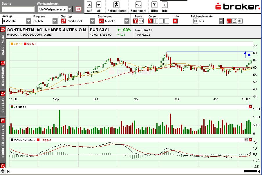Image resolution: width=262 pixels, height=175 pixels.
Task: Open the Patterns side tab
Action: (3, 103)
